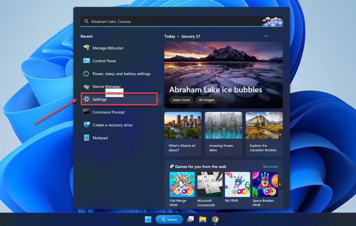Viewport: 356px width, 226px height.
Task: Launch Google Chrome from the taskbar
Action: [215, 219]
